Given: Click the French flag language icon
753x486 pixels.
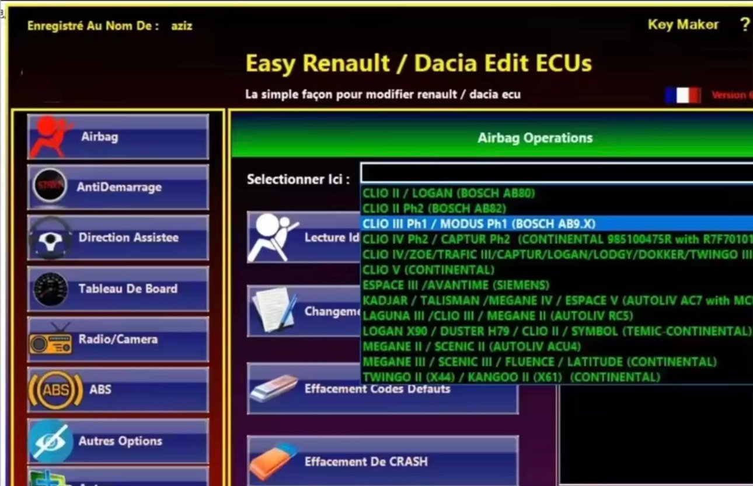Looking at the screenshot, I should tap(682, 95).
